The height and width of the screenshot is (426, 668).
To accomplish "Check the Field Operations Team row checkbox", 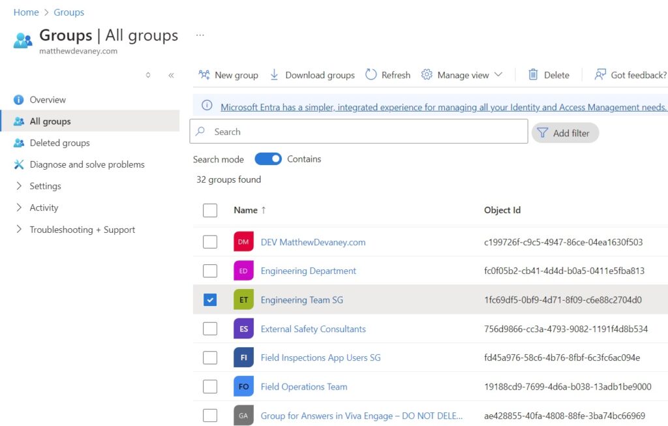I will point(210,386).
